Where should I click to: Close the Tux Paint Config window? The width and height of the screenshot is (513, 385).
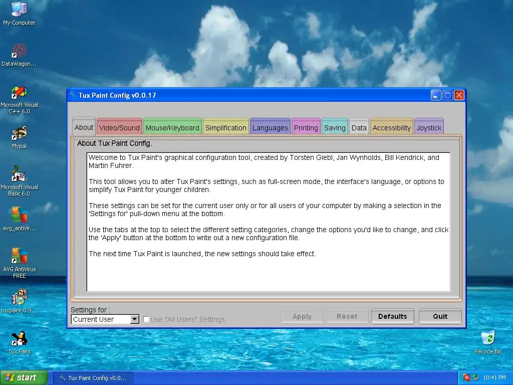tap(459, 95)
